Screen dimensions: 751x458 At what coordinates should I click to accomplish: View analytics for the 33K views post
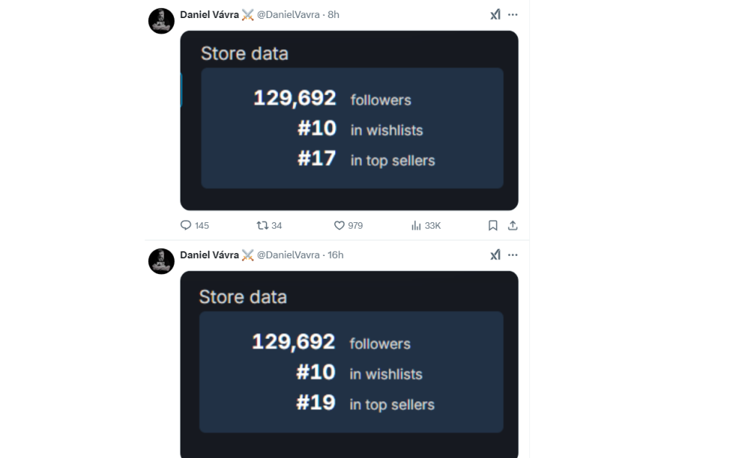(417, 226)
